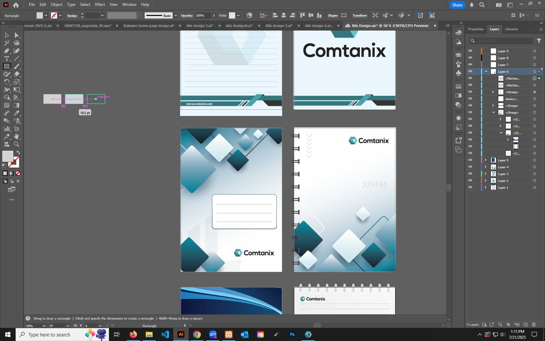This screenshot has width=545, height=341.
Task: Open the Opacity flyout arrow
Action: 214,15
